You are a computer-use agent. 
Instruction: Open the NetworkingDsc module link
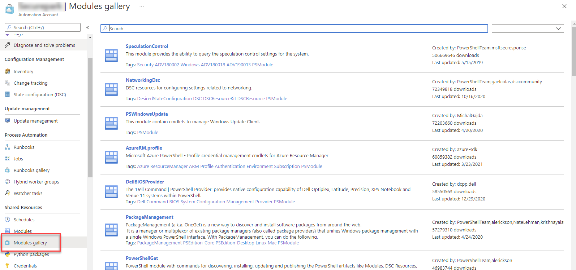coord(143,80)
